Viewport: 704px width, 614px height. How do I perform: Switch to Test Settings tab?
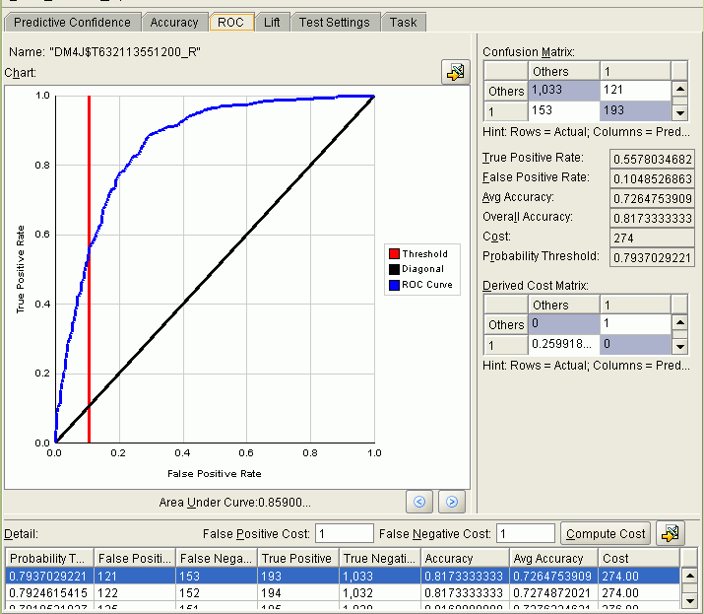pyautogui.click(x=335, y=22)
